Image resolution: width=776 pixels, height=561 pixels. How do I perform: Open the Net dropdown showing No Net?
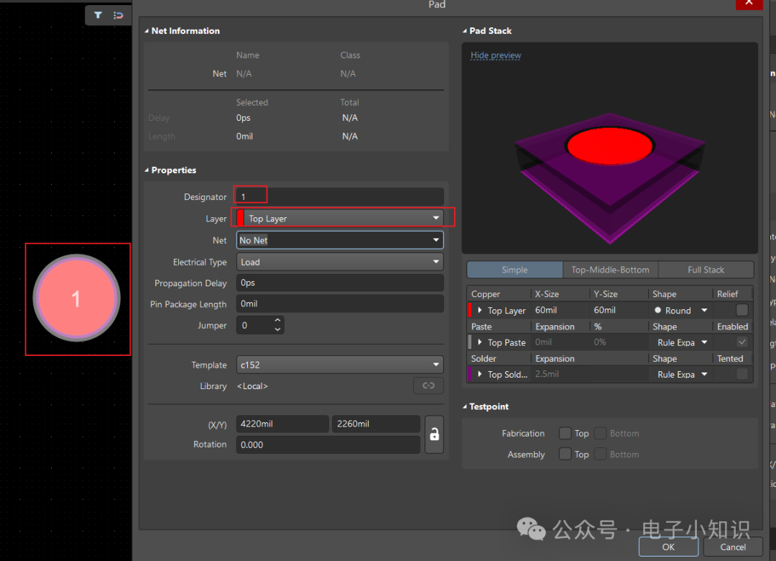[340, 240]
